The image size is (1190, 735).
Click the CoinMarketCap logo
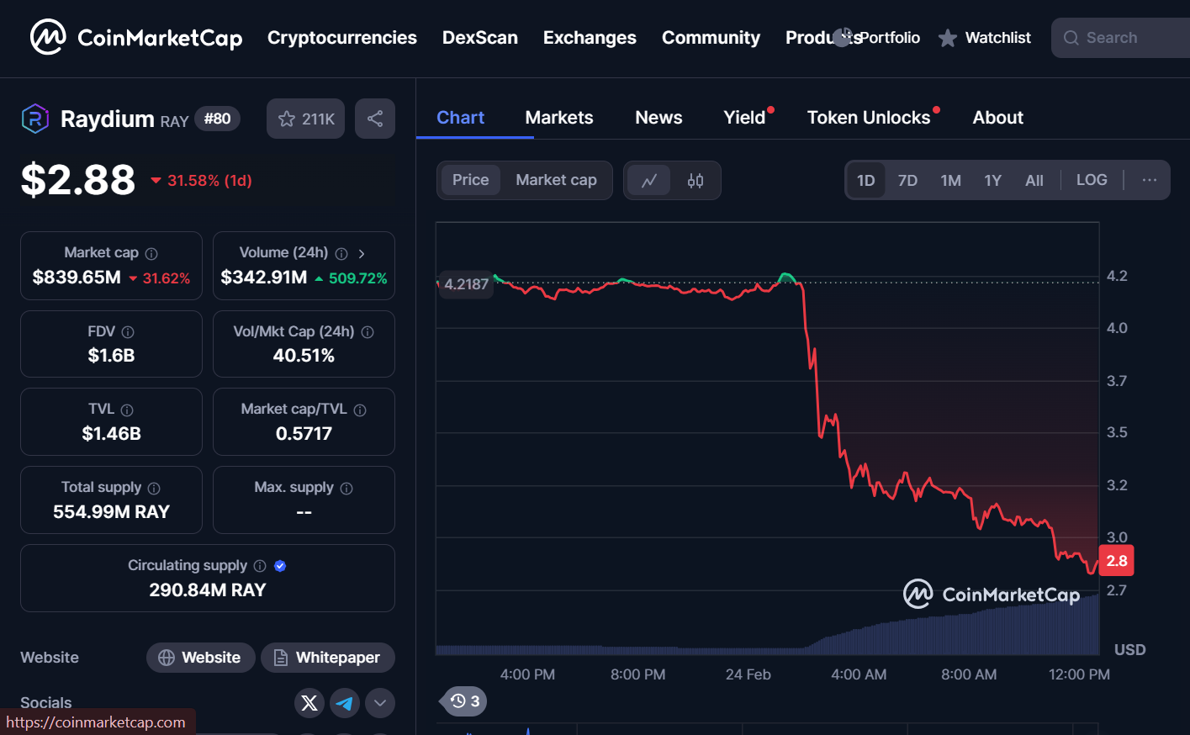(x=135, y=38)
